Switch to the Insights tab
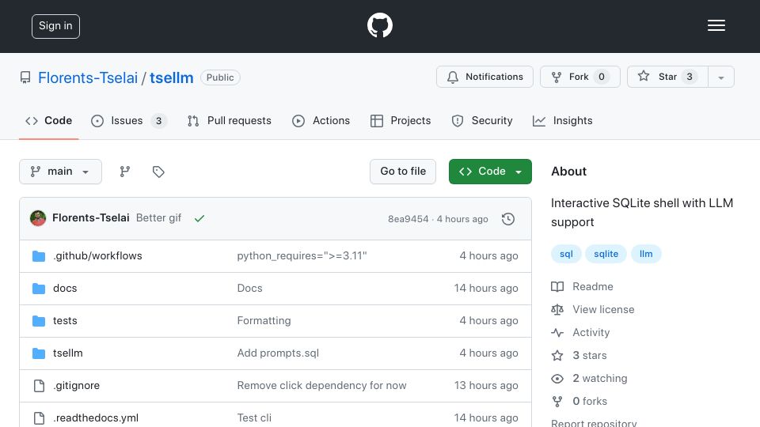The image size is (760, 427). coord(563,120)
